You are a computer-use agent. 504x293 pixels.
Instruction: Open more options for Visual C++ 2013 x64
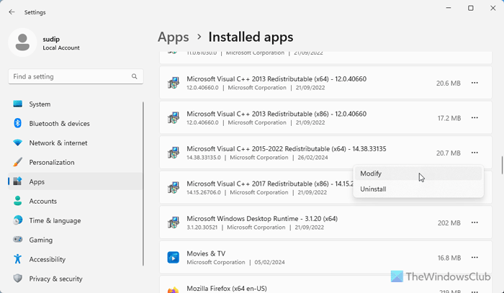click(x=474, y=83)
